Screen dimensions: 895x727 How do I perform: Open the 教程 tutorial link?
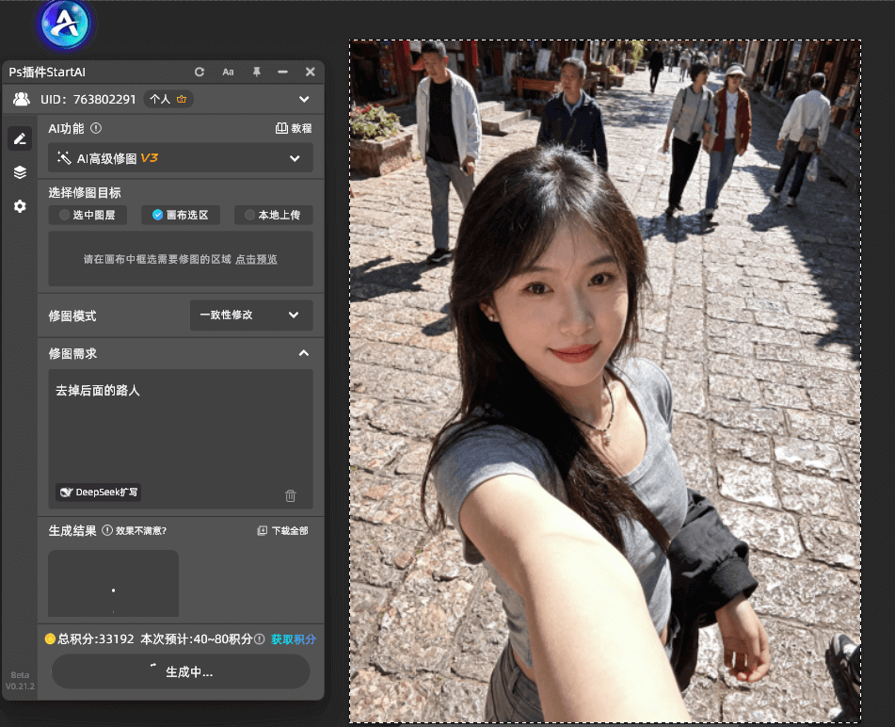click(294, 128)
